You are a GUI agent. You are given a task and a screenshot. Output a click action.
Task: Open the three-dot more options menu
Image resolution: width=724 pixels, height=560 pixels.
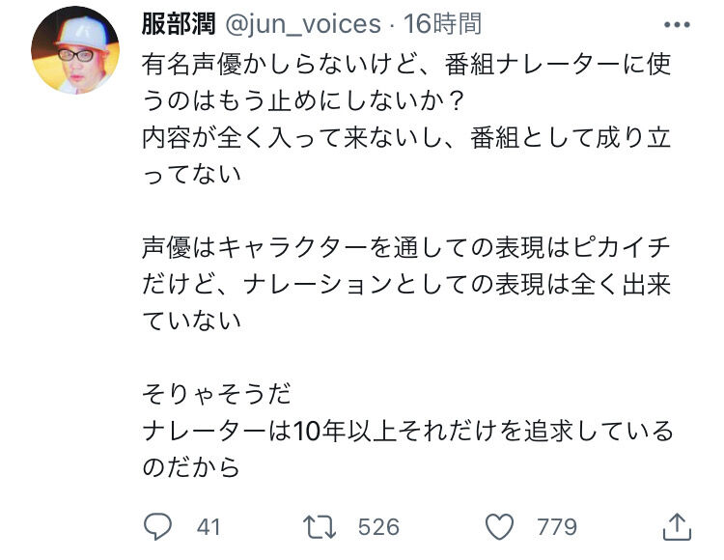click(x=677, y=24)
